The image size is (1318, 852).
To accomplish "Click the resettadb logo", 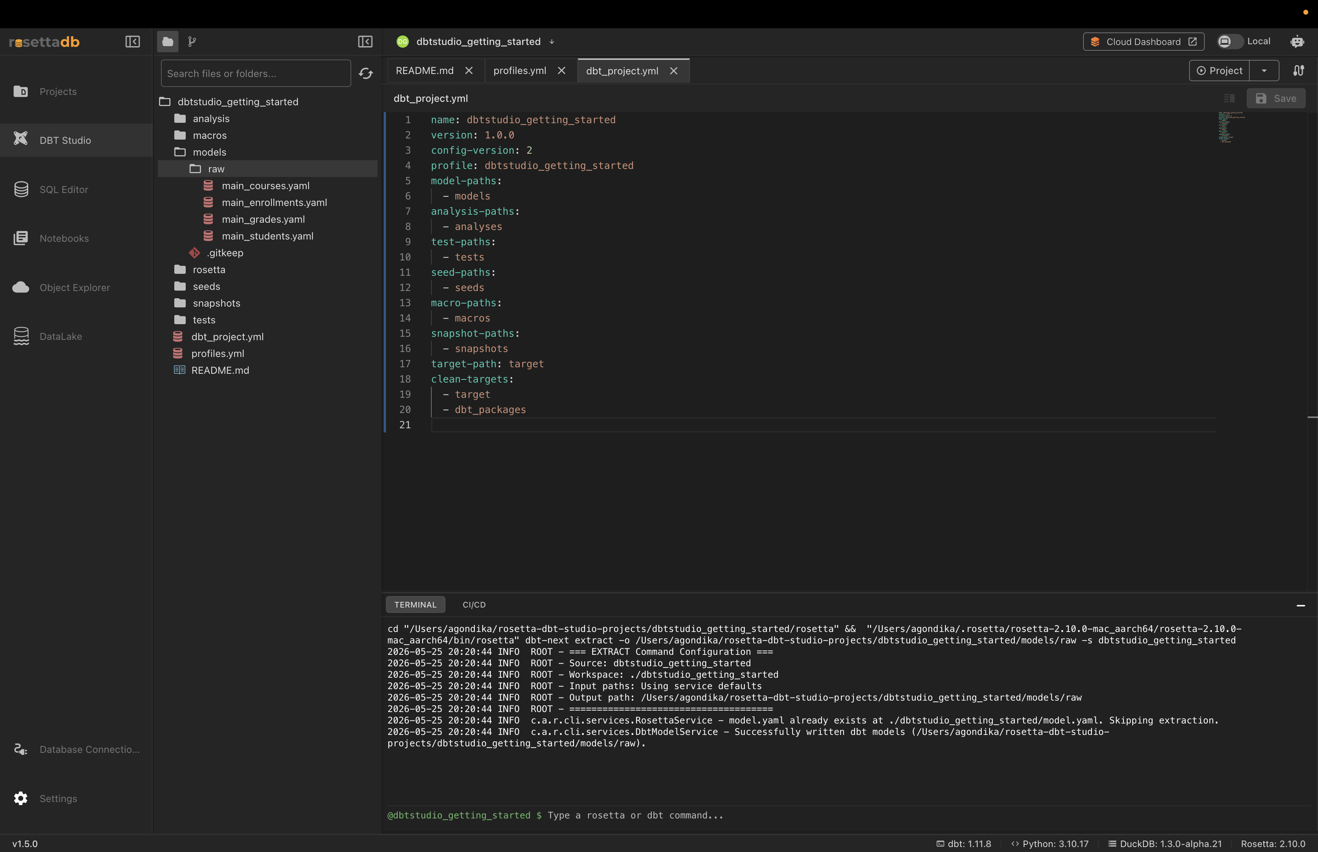I will point(44,42).
